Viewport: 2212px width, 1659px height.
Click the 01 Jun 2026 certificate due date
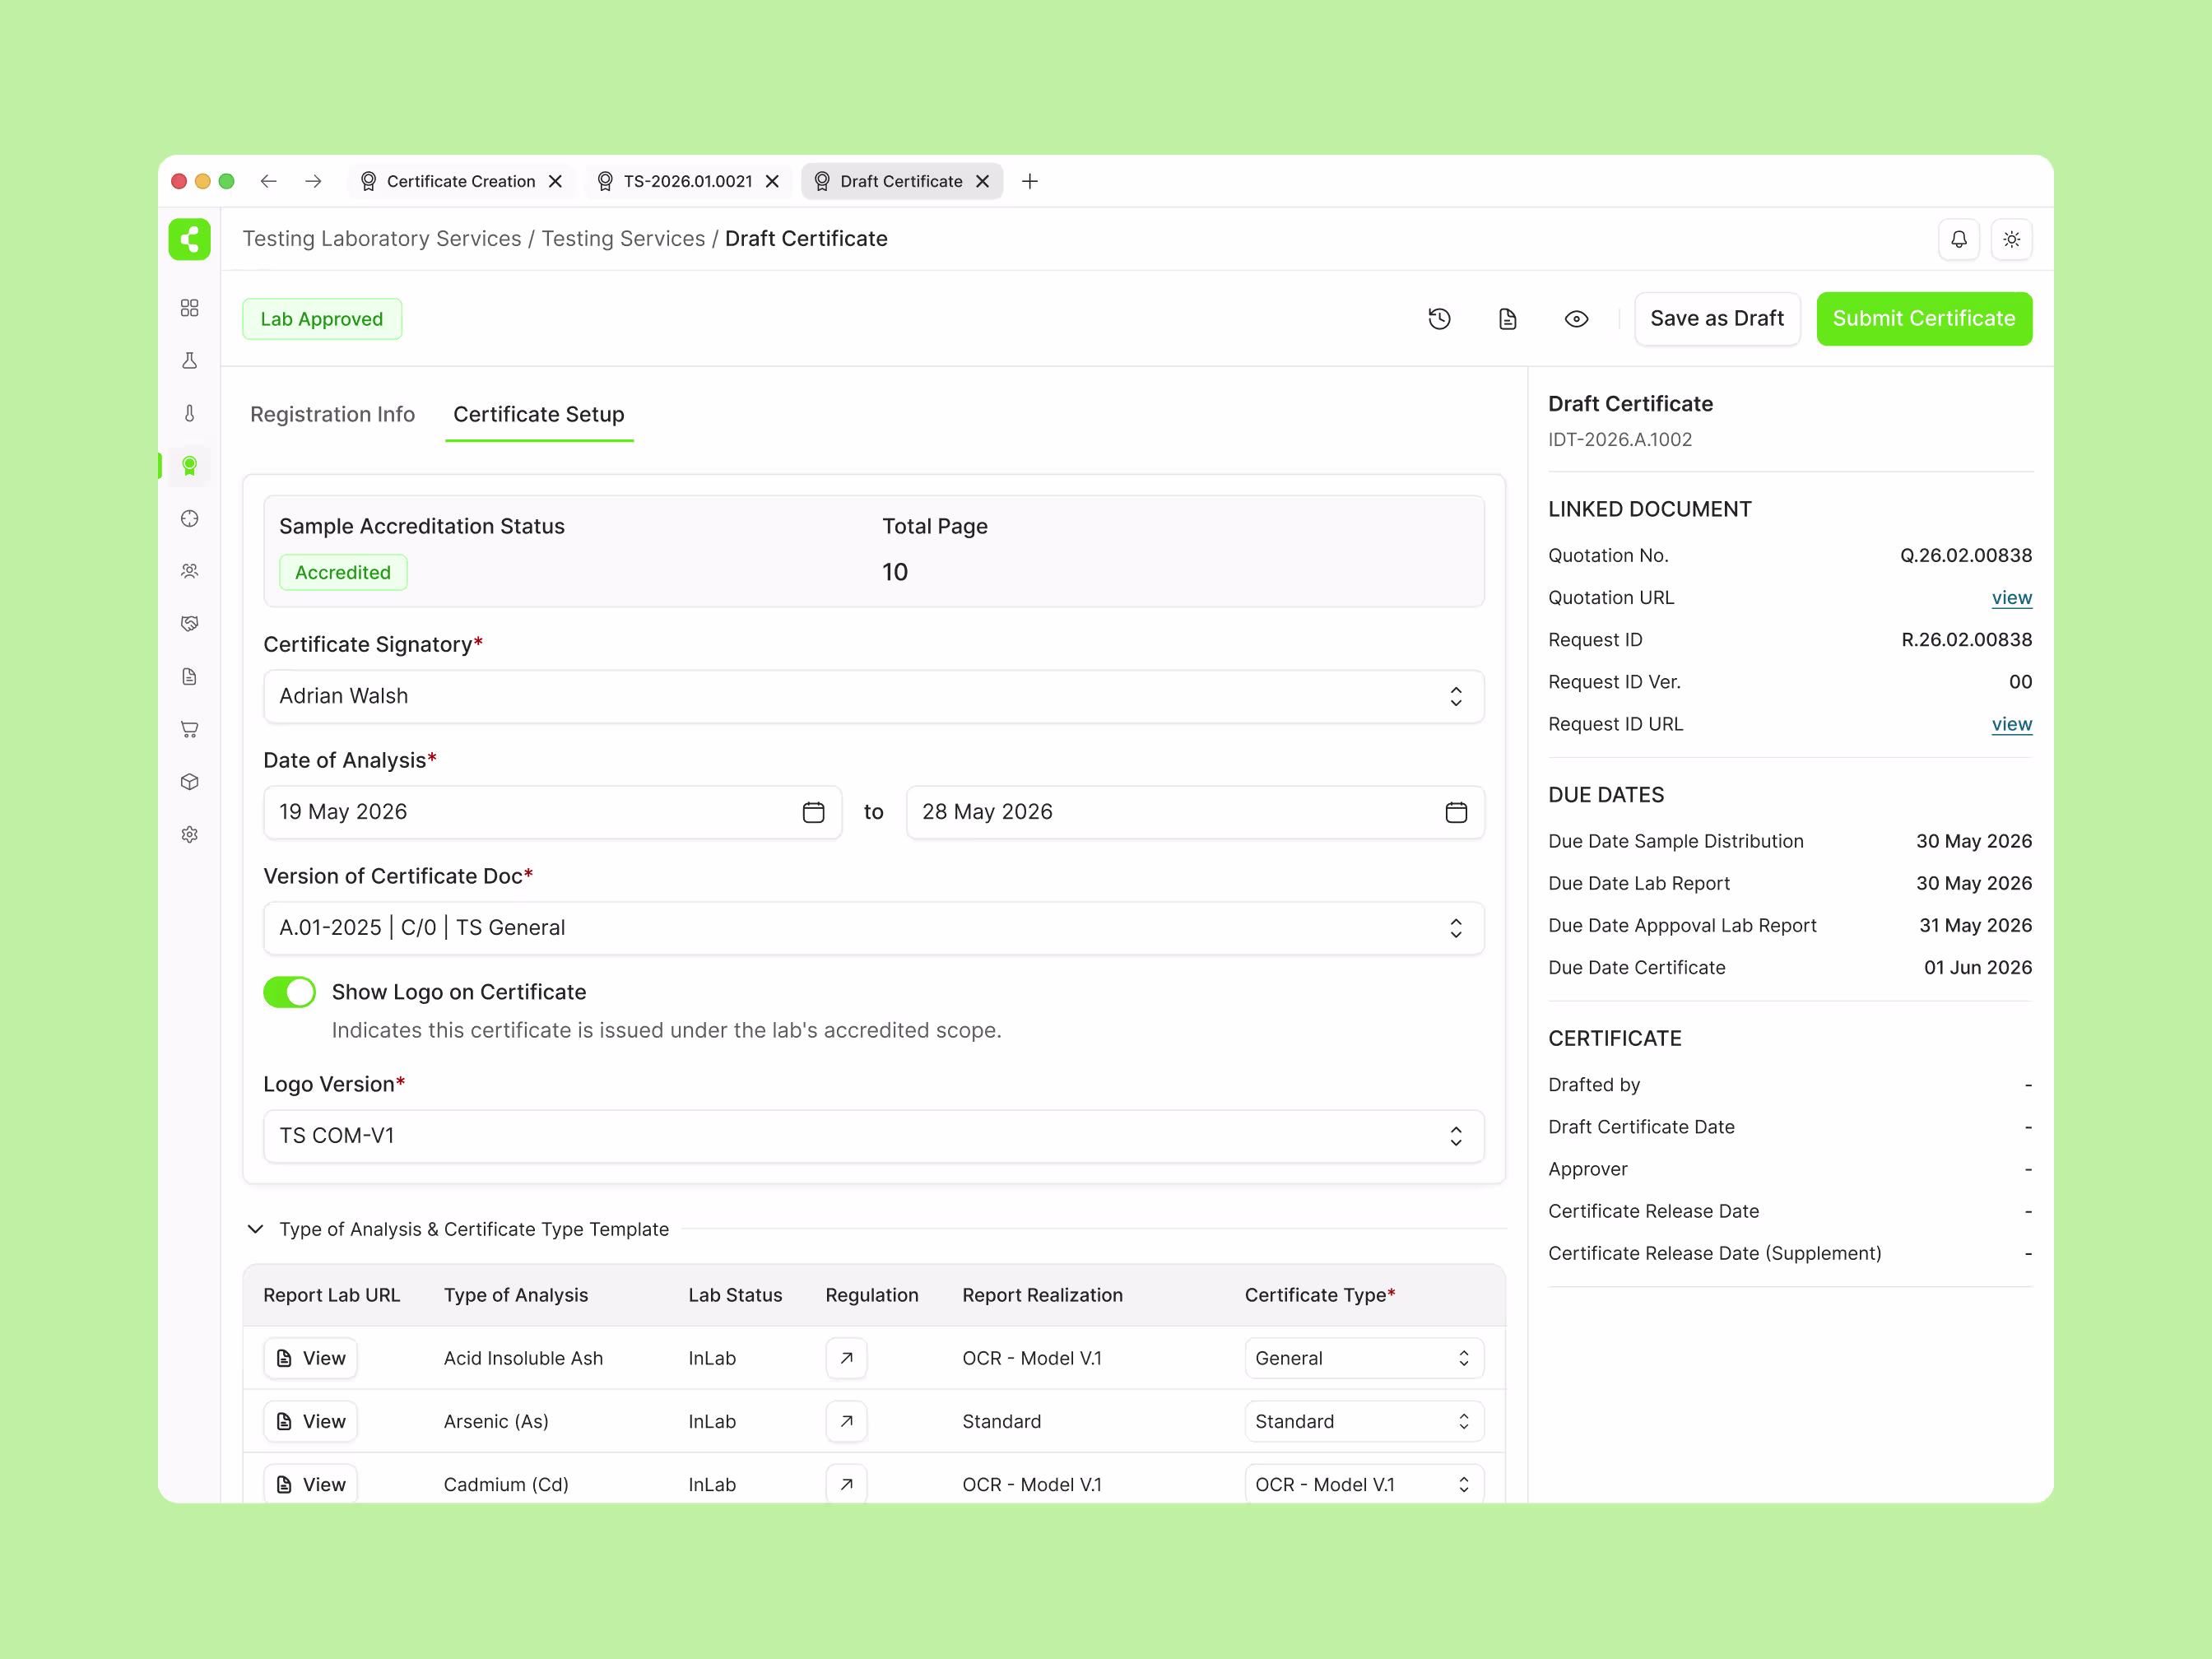point(1978,967)
